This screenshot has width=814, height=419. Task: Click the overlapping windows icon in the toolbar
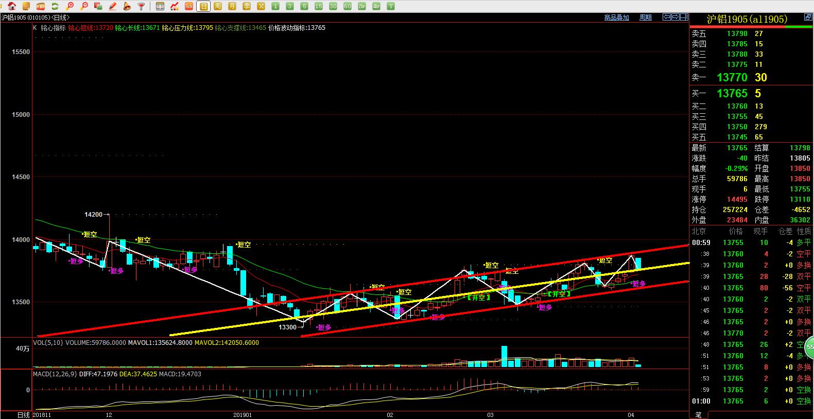(x=98, y=6)
